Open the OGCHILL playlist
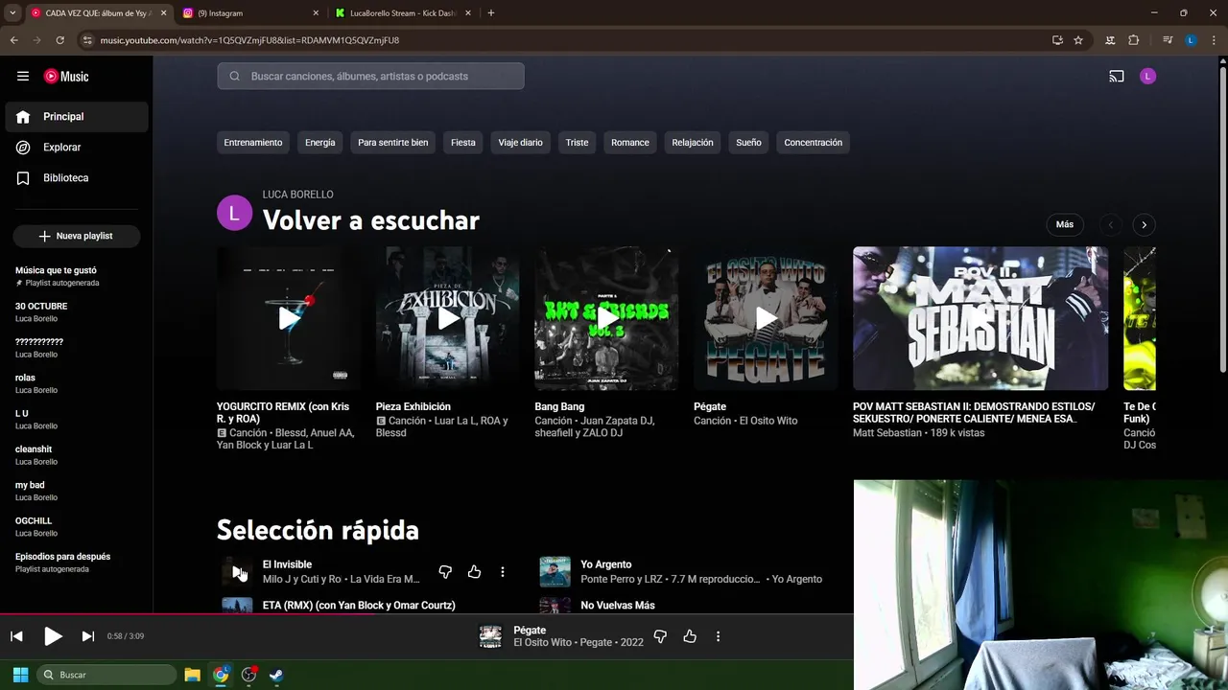 pyautogui.click(x=77, y=527)
